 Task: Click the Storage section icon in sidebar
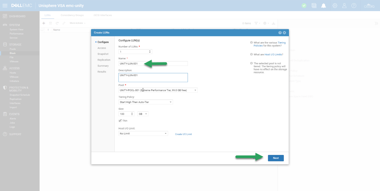5,45
